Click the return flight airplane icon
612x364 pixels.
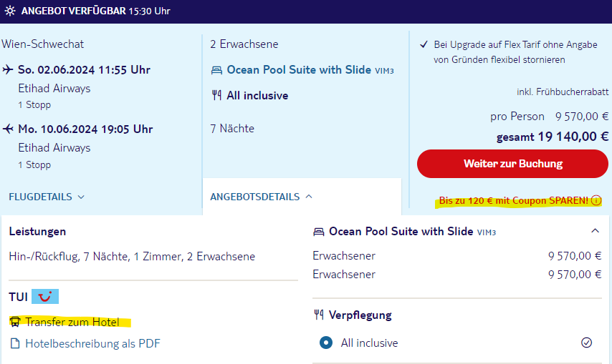tap(8, 129)
